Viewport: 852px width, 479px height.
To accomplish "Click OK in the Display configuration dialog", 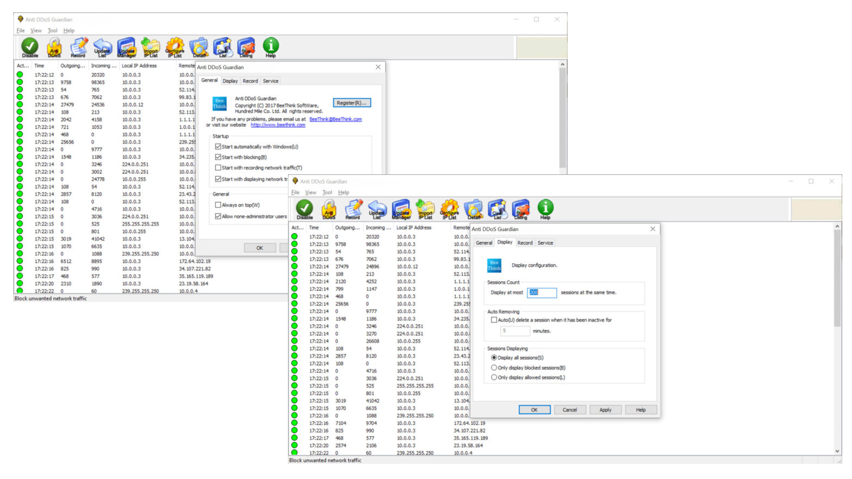I will tap(534, 410).
